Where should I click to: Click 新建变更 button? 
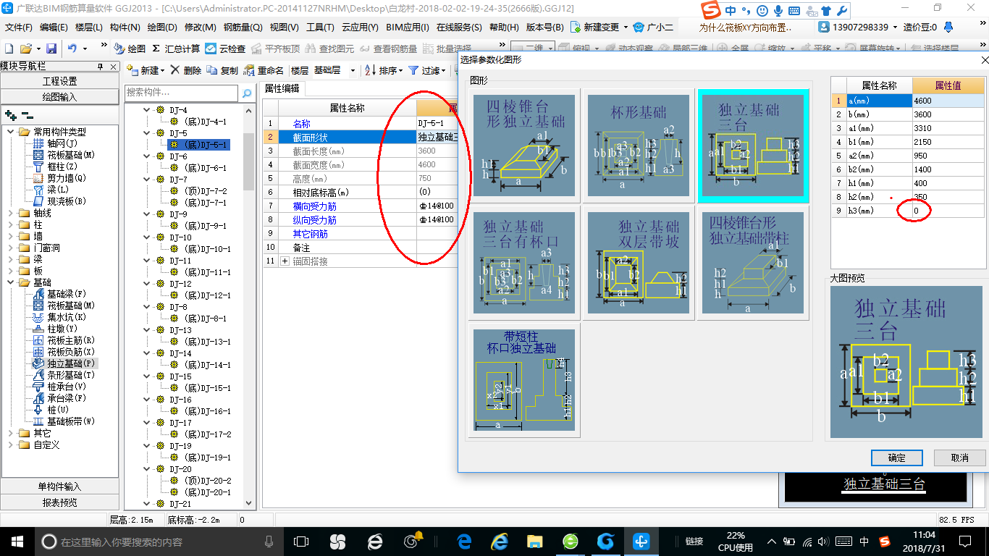click(x=599, y=27)
